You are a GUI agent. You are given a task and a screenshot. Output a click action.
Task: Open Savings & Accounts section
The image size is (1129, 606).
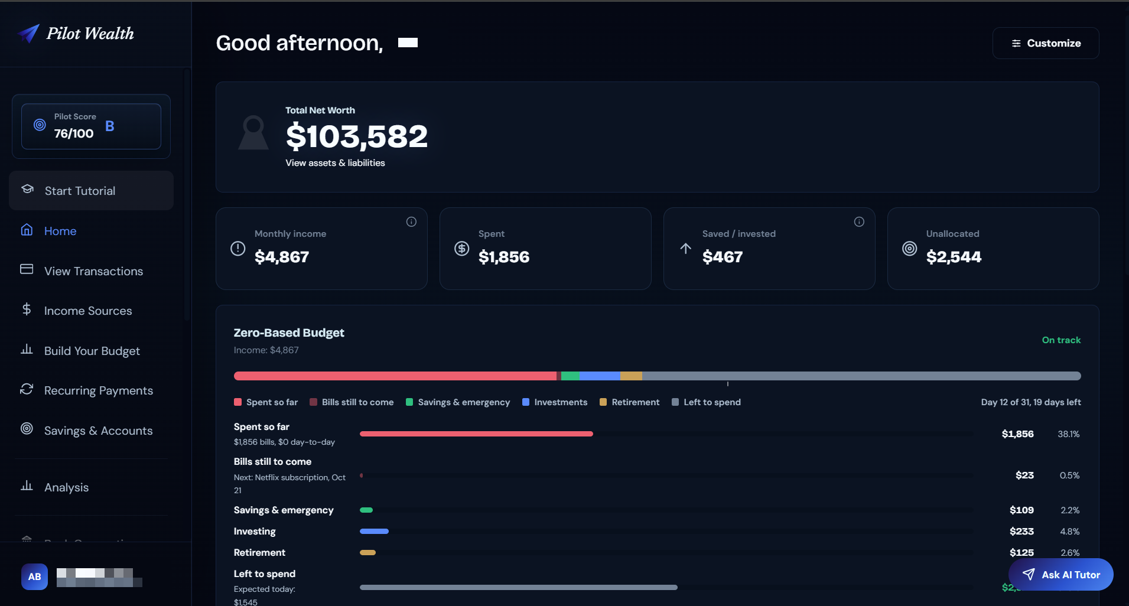click(92, 431)
